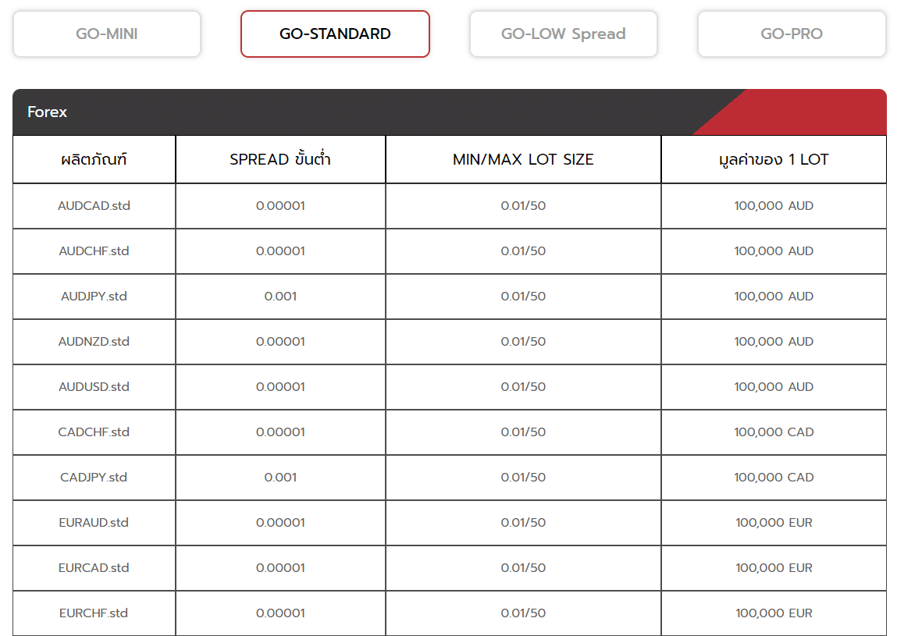
Task: Click the มูลค่าของ 1 LOT column header
Action: [x=773, y=160]
